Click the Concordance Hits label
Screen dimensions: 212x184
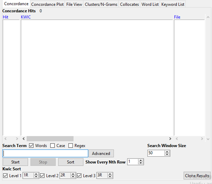pyautogui.click(x=19, y=11)
